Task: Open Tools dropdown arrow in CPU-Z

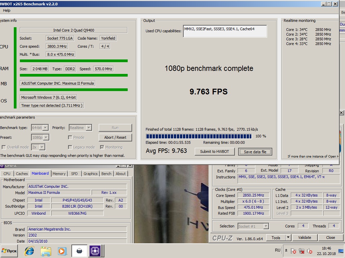Action: 288,238
